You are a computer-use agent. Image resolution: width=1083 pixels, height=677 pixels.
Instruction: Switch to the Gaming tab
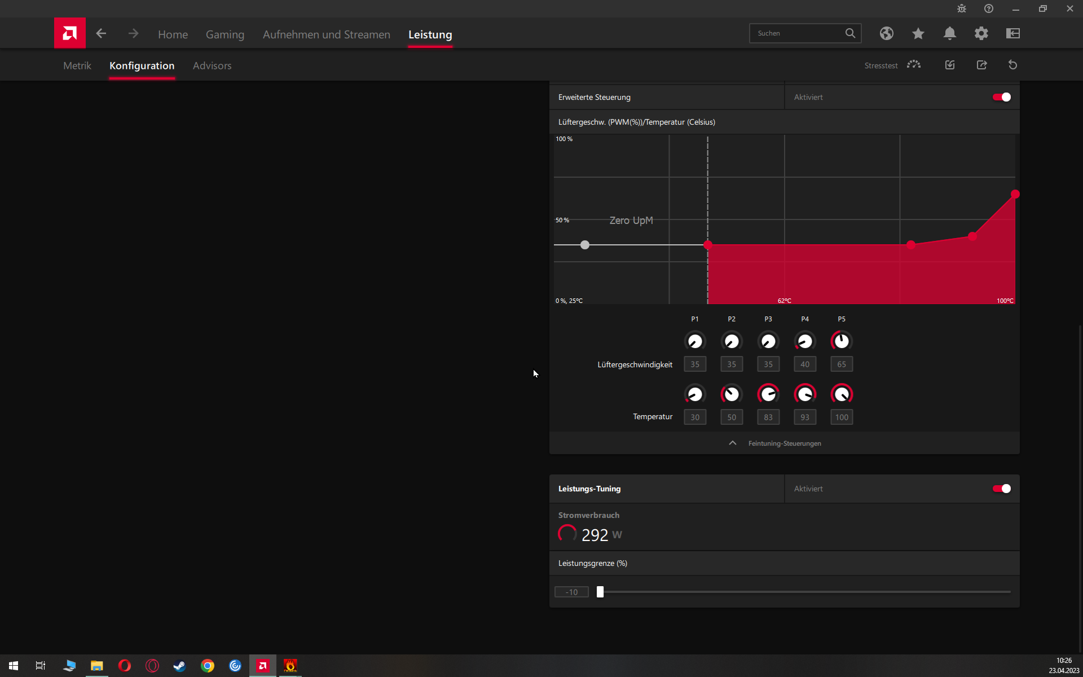(x=224, y=34)
